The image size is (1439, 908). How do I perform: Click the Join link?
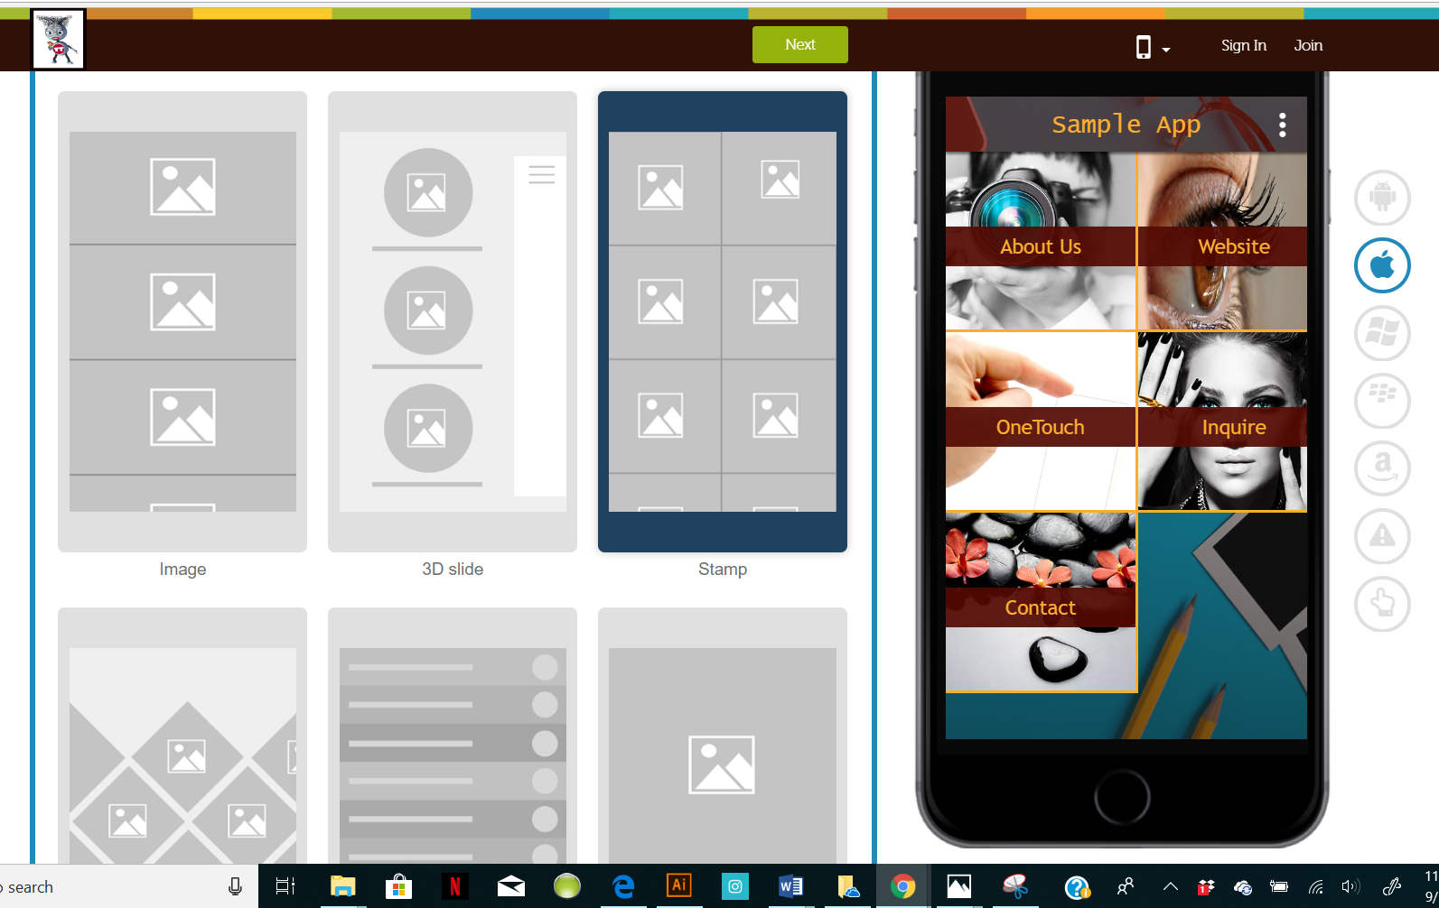1307,46
